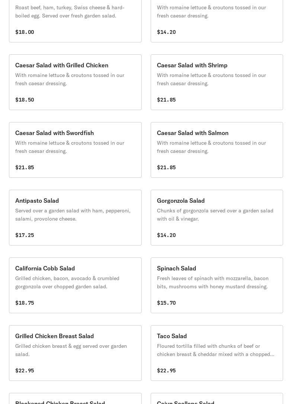This screenshot has width=292, height=404.
Task: Click the Gorgonzola Salad card
Action: pyautogui.click(x=216, y=218)
